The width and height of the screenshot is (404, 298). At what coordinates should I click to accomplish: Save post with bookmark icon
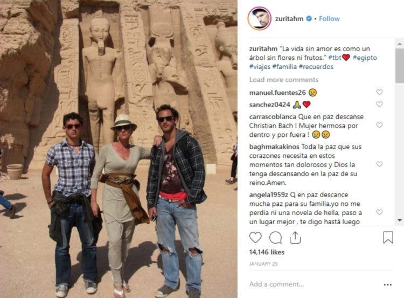click(x=388, y=238)
